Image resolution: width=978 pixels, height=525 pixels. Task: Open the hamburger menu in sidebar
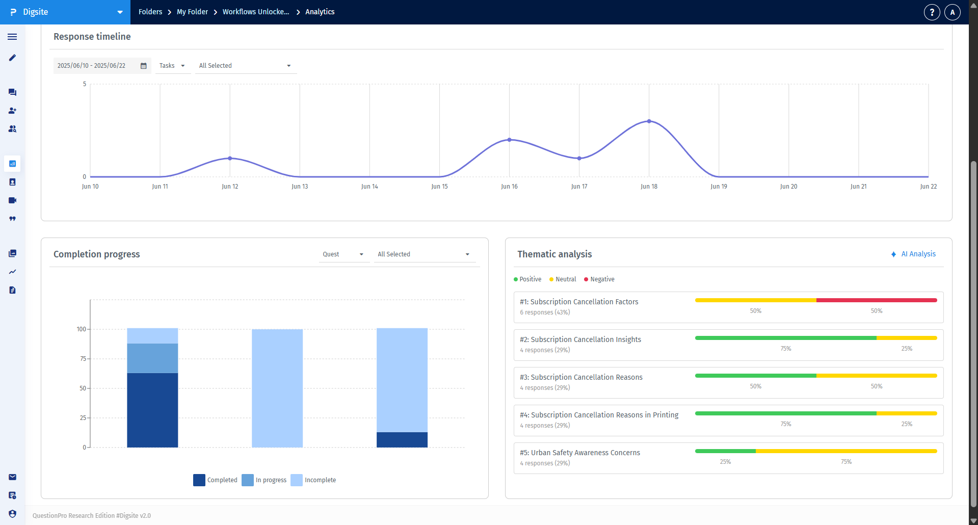tap(12, 37)
